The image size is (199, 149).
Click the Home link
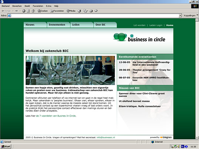tap(170, 25)
